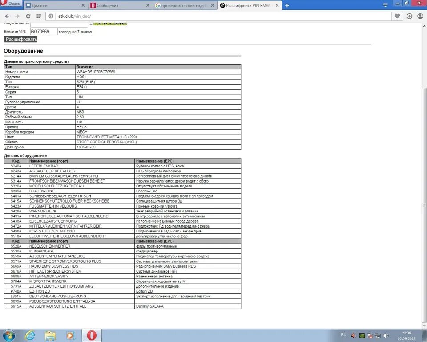The width and height of the screenshot is (427, 342).
Task: Click the 525I (EUR) value
Action: pyautogui.click(x=86, y=82)
